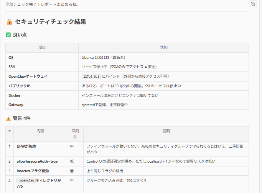This screenshot has width=262, height=193.
Task: Click the SSH row label
Action: (x=12, y=67)
